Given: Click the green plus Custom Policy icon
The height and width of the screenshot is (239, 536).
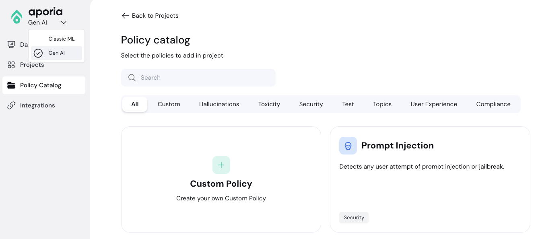Looking at the screenshot, I should pos(221,165).
